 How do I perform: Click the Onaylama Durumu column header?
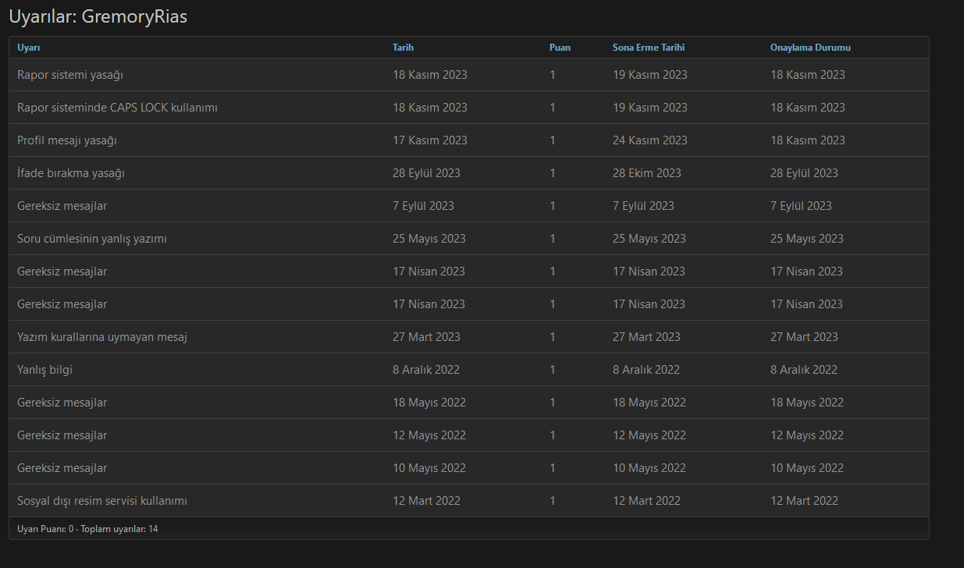click(809, 48)
